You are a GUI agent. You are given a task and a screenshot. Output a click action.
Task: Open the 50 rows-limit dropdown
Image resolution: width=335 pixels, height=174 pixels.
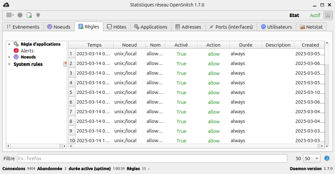click(x=312, y=159)
